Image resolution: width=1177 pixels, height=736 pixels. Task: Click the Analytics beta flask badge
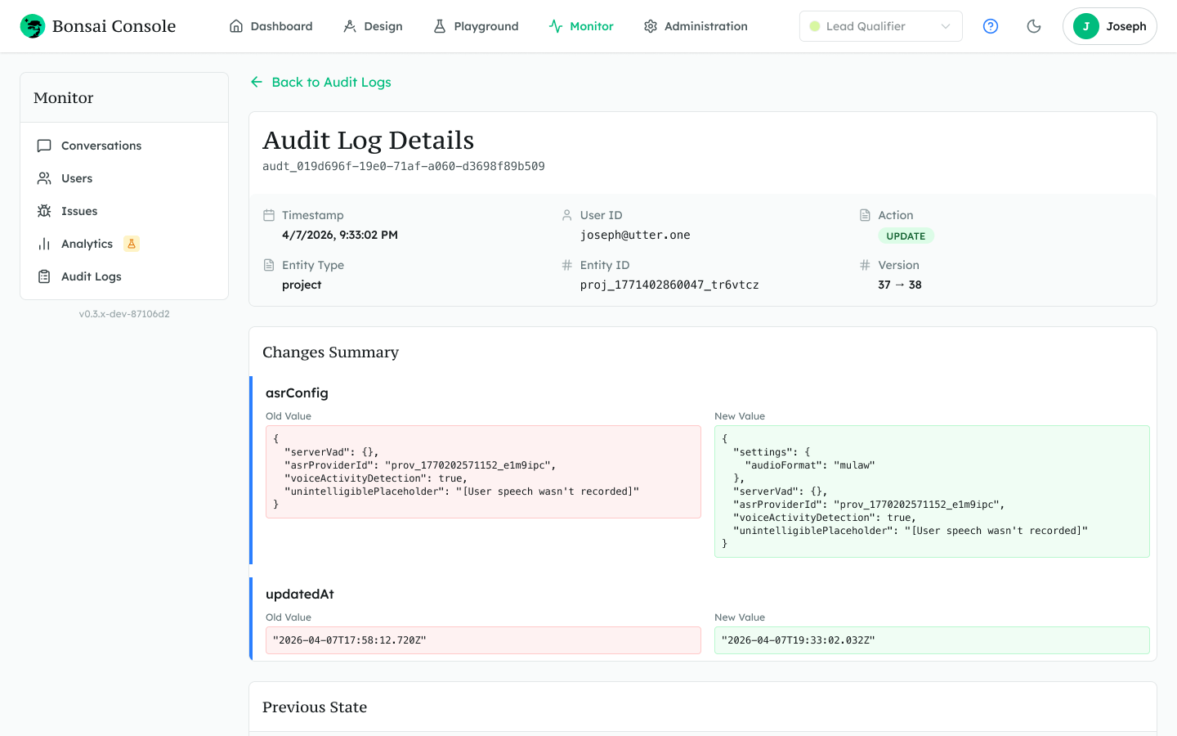pyautogui.click(x=131, y=244)
